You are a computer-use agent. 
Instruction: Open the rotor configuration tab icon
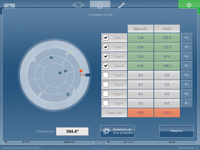point(78,5)
